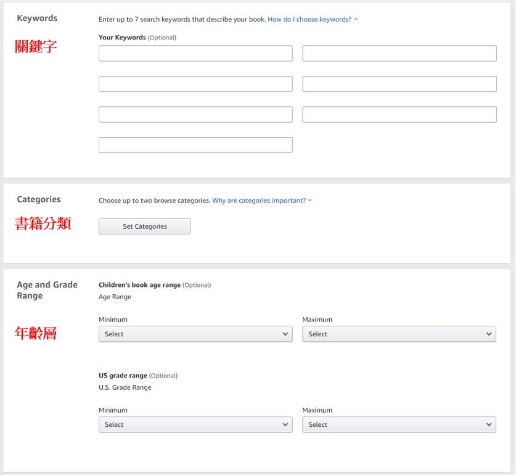The height and width of the screenshot is (475, 516).
Task: Click the Set Categories button
Action: click(144, 226)
